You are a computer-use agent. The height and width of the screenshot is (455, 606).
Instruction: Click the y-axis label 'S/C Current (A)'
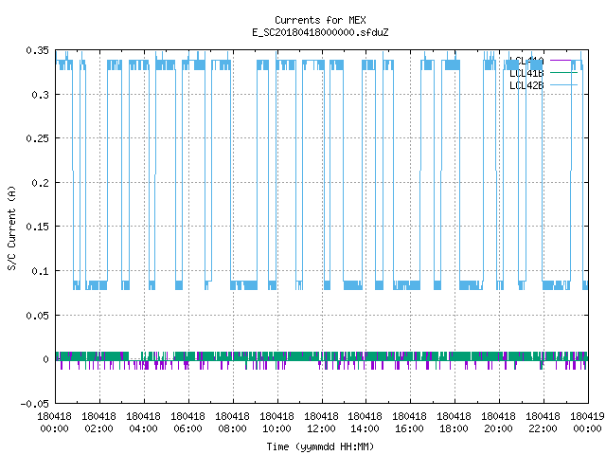coord(11,228)
